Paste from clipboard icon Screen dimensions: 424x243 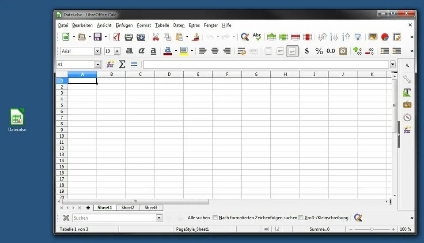pyautogui.click(x=179, y=37)
